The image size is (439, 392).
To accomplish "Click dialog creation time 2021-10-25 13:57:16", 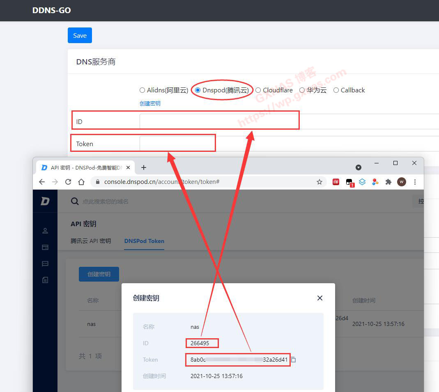I will tap(216, 376).
